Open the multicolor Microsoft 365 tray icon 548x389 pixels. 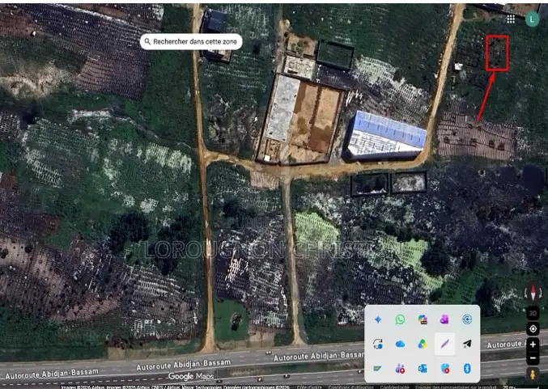(x=423, y=319)
